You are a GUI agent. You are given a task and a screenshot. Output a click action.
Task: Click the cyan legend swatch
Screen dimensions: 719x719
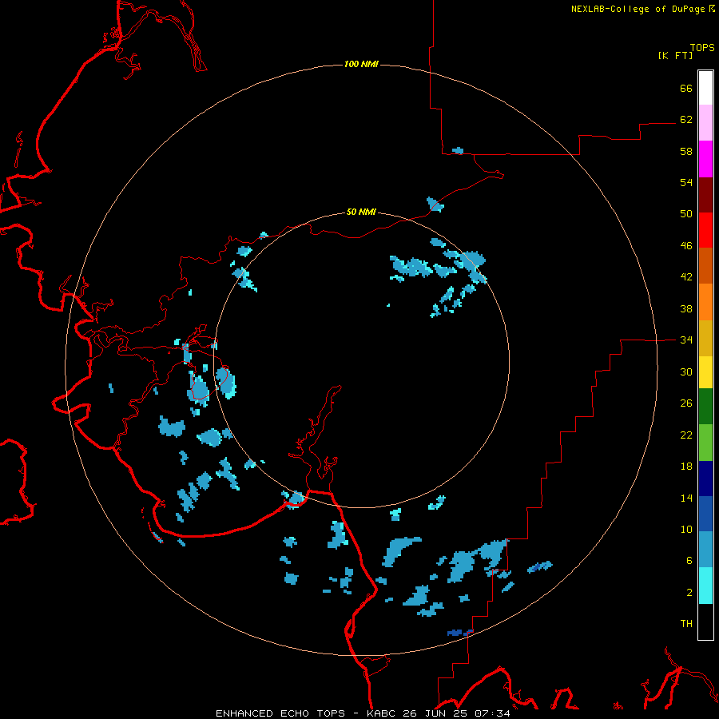[x=705, y=586]
